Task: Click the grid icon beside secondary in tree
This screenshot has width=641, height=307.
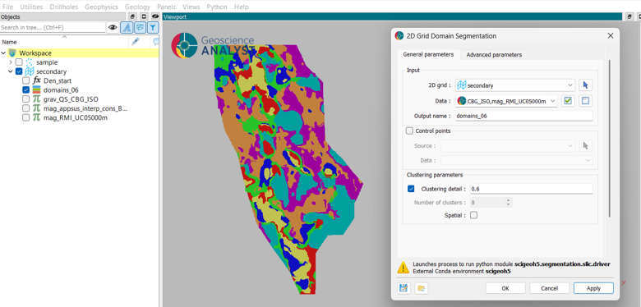Action: click(x=30, y=72)
